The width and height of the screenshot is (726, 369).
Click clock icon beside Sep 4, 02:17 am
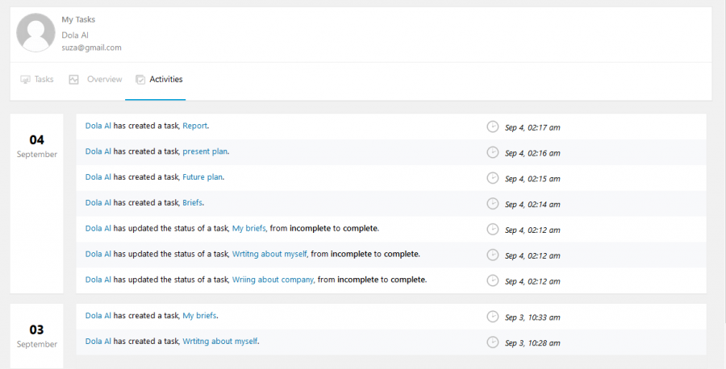(493, 126)
